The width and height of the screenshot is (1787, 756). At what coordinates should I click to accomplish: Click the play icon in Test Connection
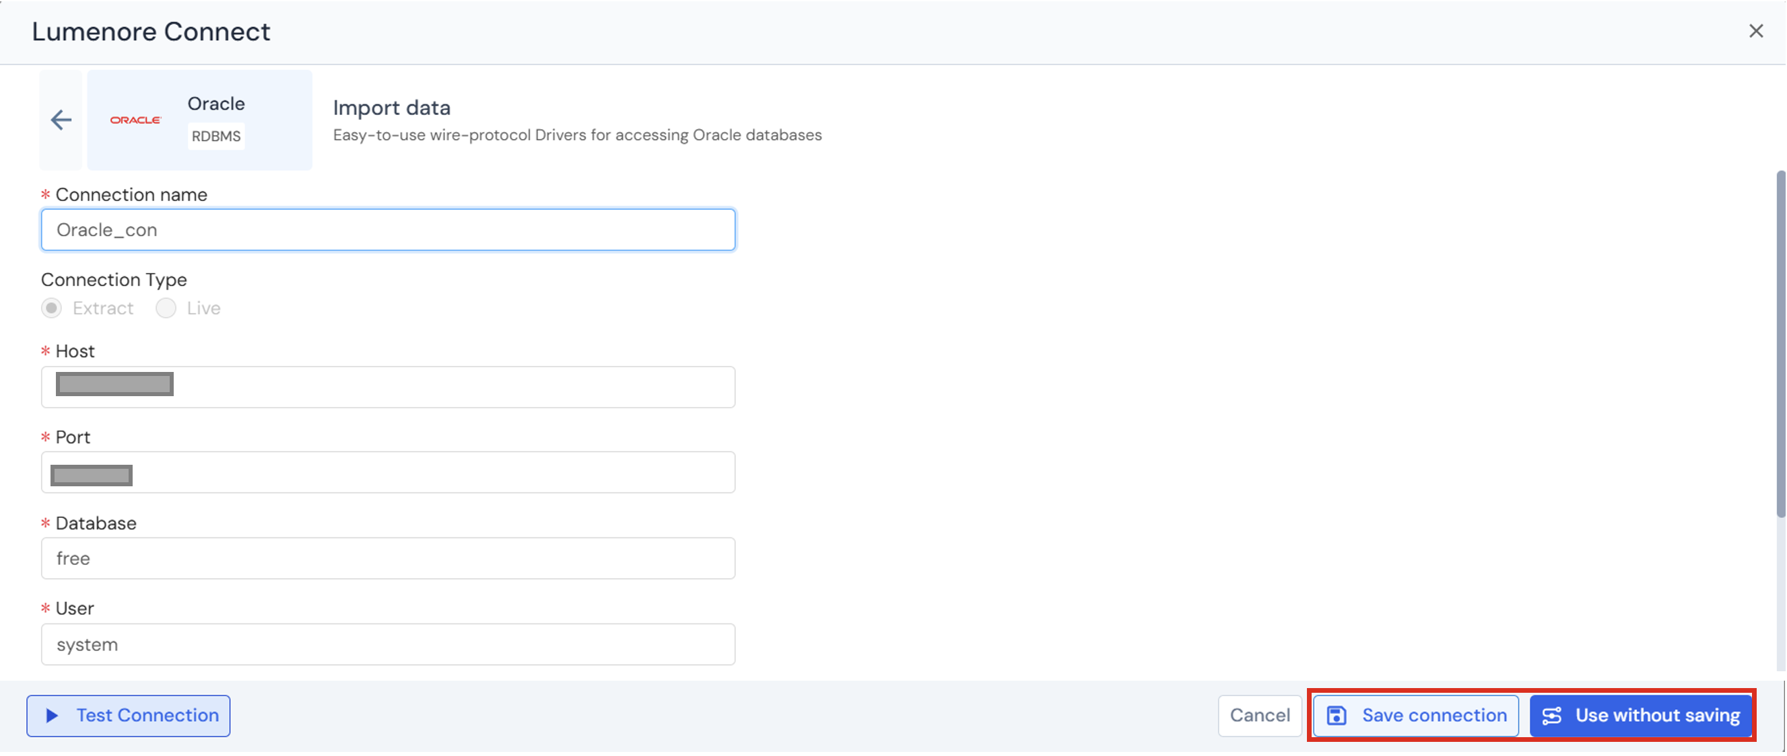point(52,716)
